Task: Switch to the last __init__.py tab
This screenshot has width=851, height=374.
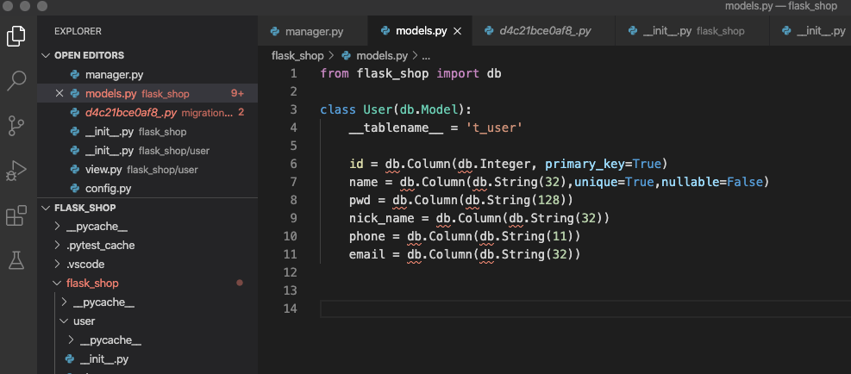Action: tap(810, 31)
